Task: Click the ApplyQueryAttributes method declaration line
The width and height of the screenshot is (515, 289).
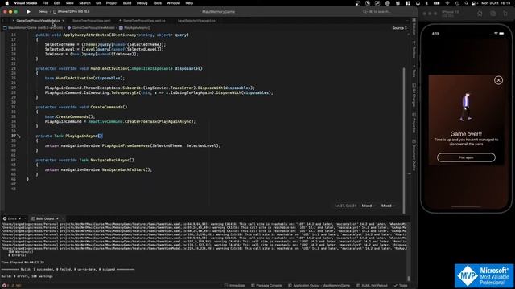Action: click(x=112, y=35)
